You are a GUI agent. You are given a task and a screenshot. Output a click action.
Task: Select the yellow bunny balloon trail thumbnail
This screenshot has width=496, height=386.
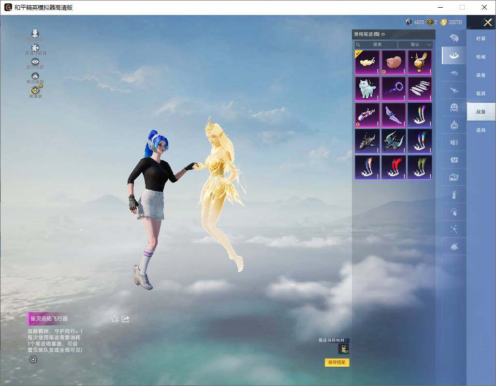[x=420, y=62]
